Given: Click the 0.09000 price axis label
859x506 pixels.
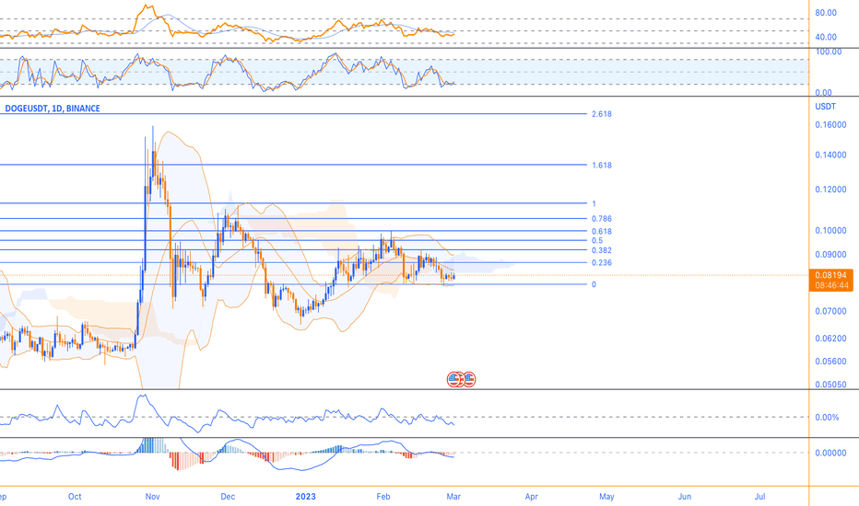Looking at the screenshot, I should click(830, 255).
